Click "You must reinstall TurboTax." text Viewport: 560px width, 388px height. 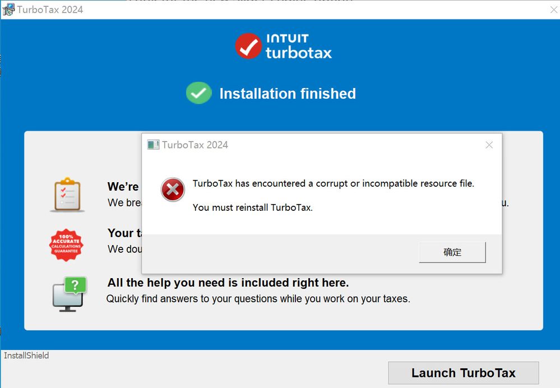pyautogui.click(x=252, y=207)
